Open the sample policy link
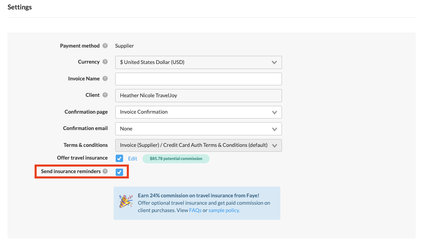The height and width of the screenshot is (240, 424). [224, 210]
